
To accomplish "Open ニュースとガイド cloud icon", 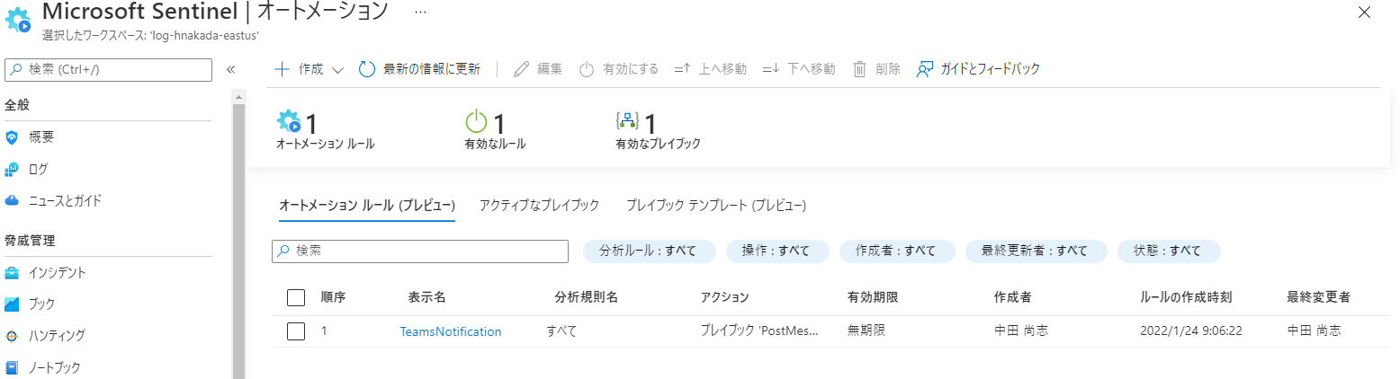I will point(13,200).
